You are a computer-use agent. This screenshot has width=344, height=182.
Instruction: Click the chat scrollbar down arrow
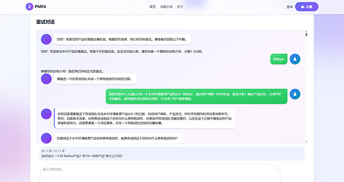point(306,142)
